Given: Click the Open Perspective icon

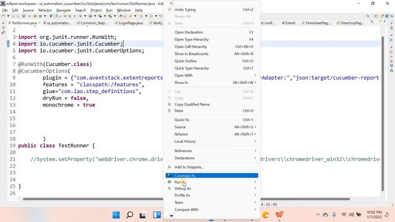Looking at the screenshot, I should point(376,16).
